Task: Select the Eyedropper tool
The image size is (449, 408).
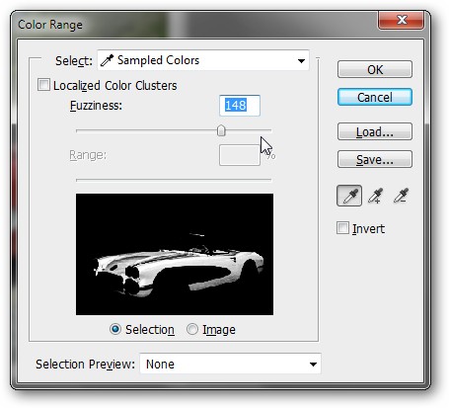Action: 349,196
